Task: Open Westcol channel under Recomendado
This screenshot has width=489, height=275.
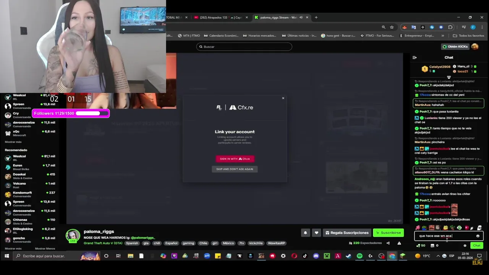Action: pos(31,158)
